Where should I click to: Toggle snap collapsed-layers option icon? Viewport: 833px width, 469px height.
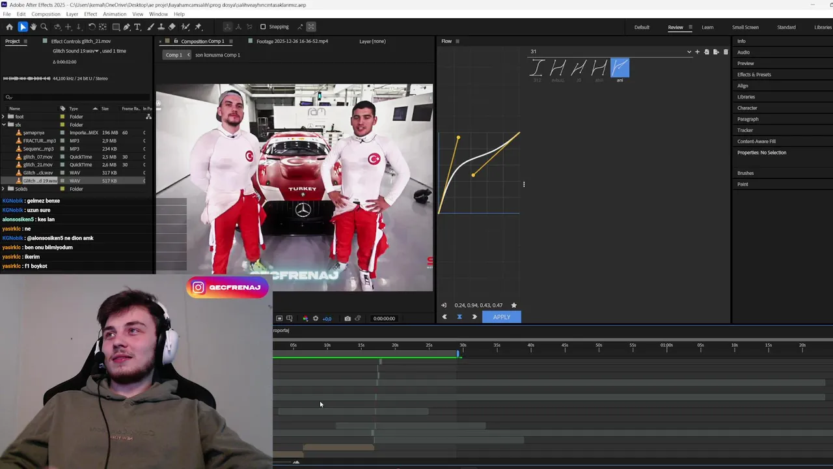point(311,27)
